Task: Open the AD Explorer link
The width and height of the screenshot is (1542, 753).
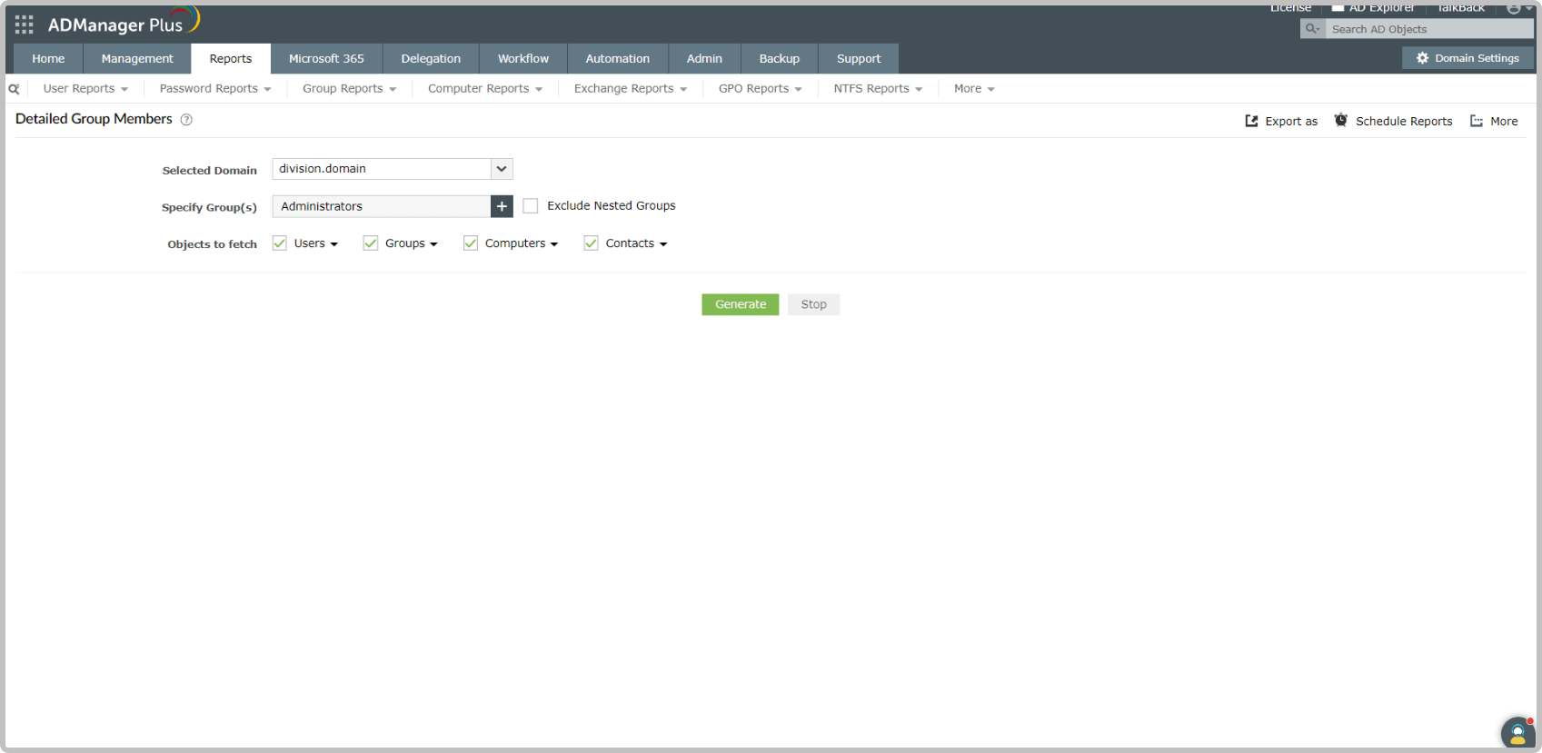Action: pos(1381,8)
